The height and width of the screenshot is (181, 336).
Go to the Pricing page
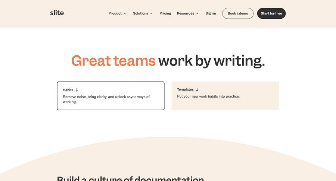(x=165, y=13)
